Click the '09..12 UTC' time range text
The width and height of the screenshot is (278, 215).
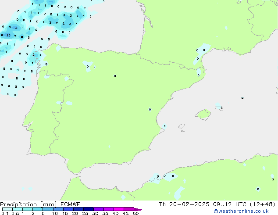tap(229, 204)
